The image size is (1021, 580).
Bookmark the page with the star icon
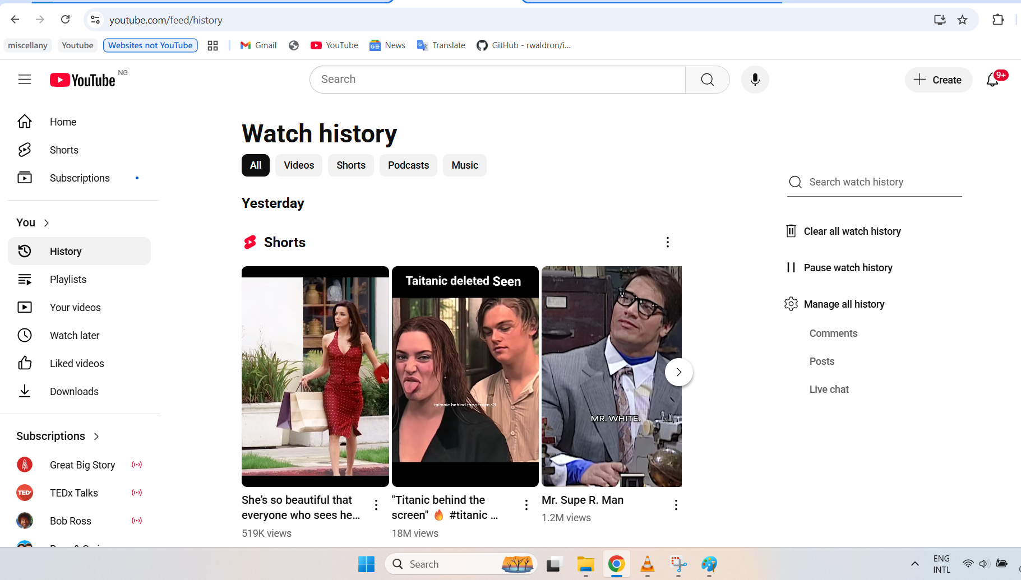coord(963,20)
